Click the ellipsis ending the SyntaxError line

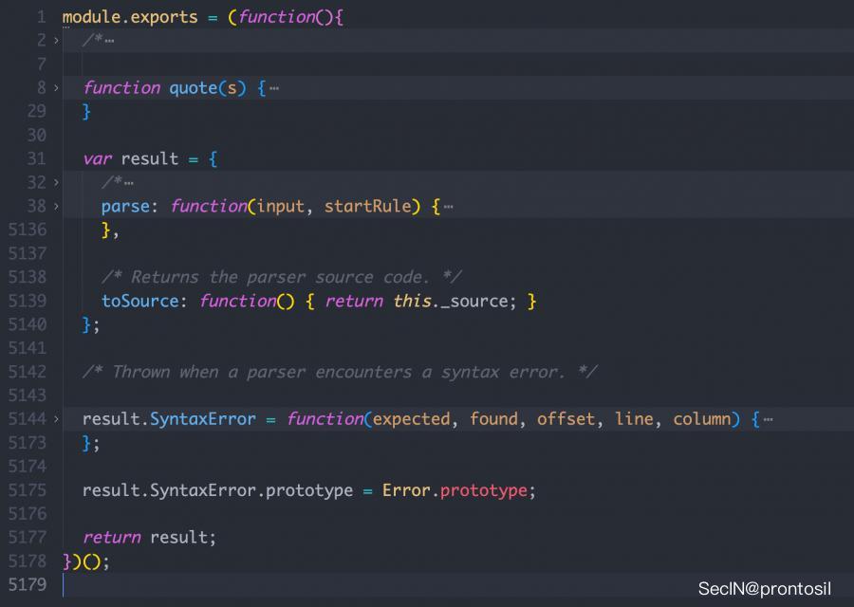tap(768, 419)
